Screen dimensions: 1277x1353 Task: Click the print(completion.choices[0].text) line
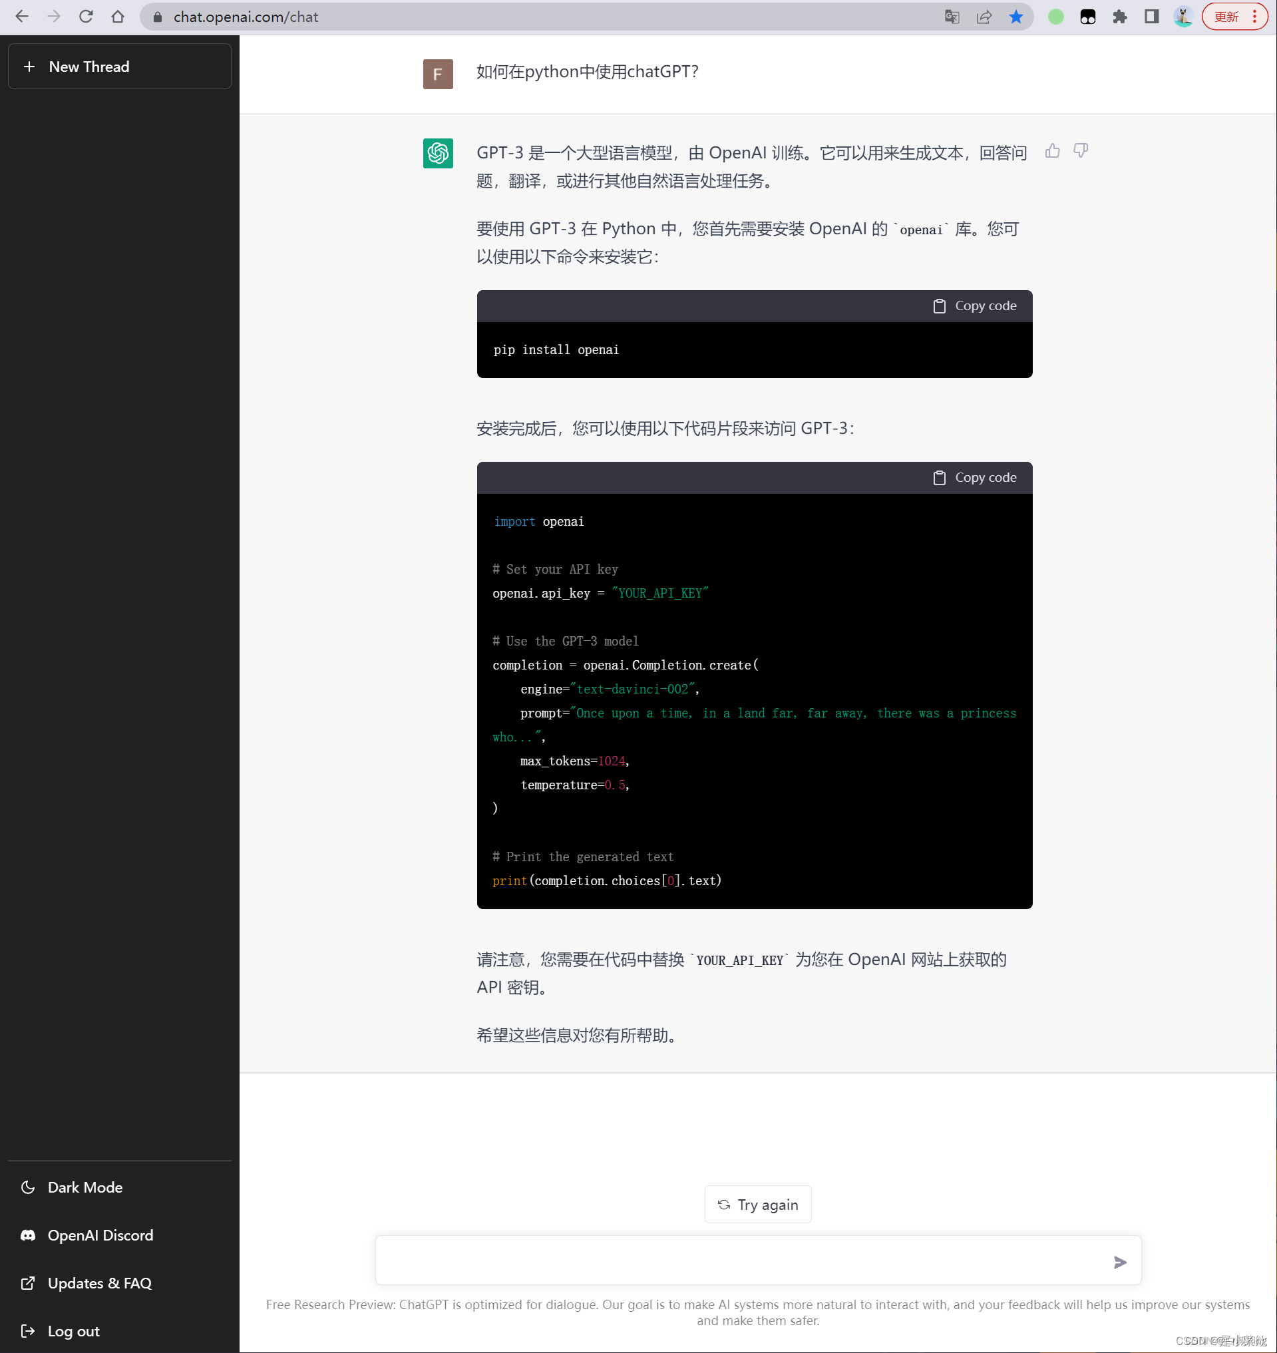point(606,880)
